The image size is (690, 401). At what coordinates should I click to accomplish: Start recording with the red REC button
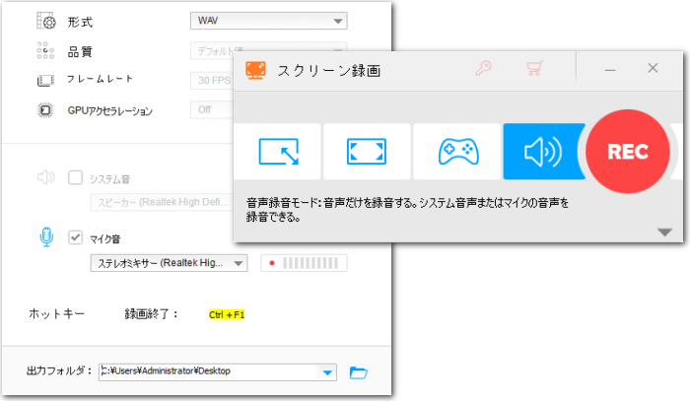click(627, 152)
